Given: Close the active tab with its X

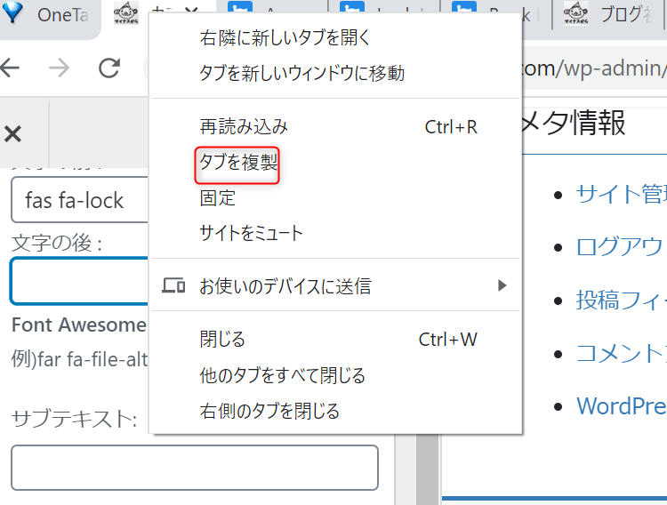Looking at the screenshot, I should 192,10.
